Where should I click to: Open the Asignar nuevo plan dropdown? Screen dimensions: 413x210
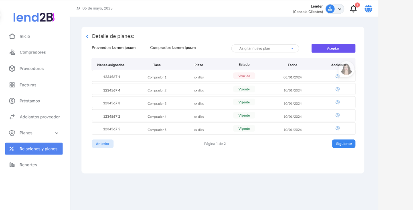[x=265, y=48]
